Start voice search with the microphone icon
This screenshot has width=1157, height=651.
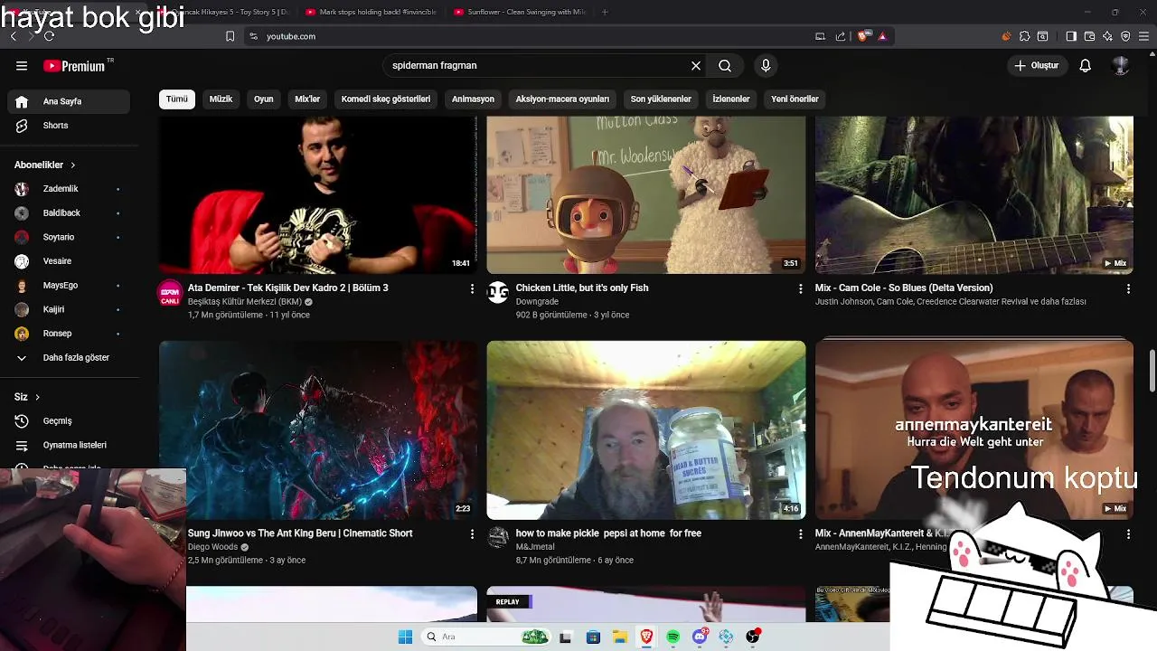tap(766, 66)
